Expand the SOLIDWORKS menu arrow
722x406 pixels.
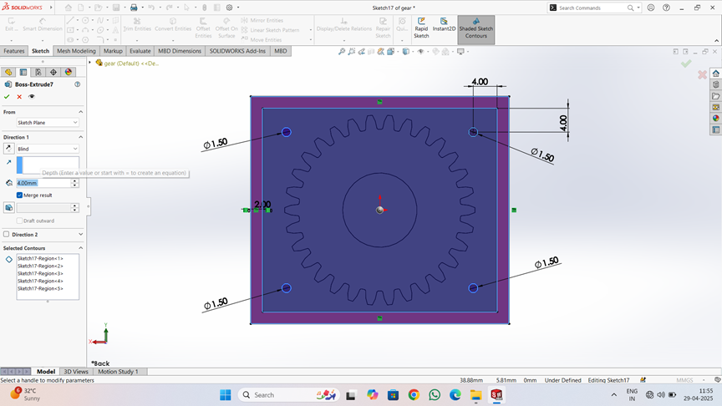[51, 8]
